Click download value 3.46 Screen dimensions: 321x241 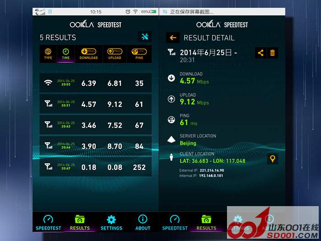point(89,125)
